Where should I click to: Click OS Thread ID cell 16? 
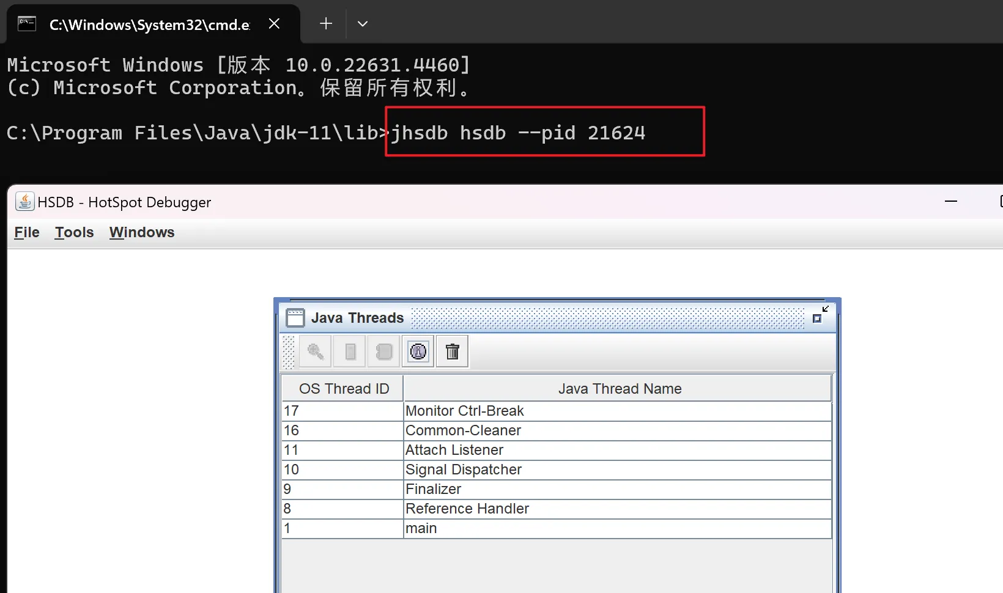coord(342,430)
